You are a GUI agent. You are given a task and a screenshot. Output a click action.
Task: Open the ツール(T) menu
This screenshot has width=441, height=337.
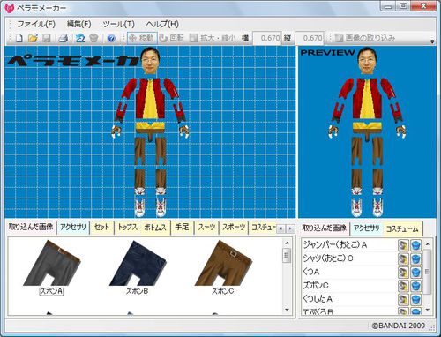(119, 24)
